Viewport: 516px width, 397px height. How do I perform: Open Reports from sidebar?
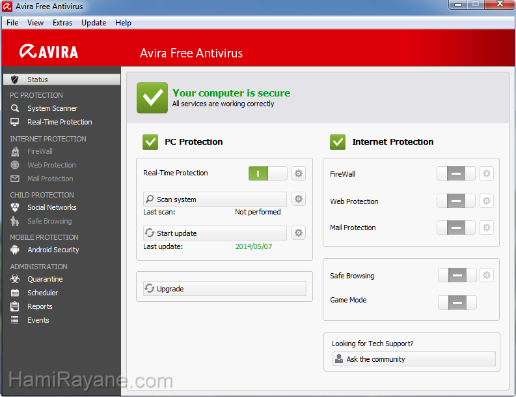click(40, 306)
